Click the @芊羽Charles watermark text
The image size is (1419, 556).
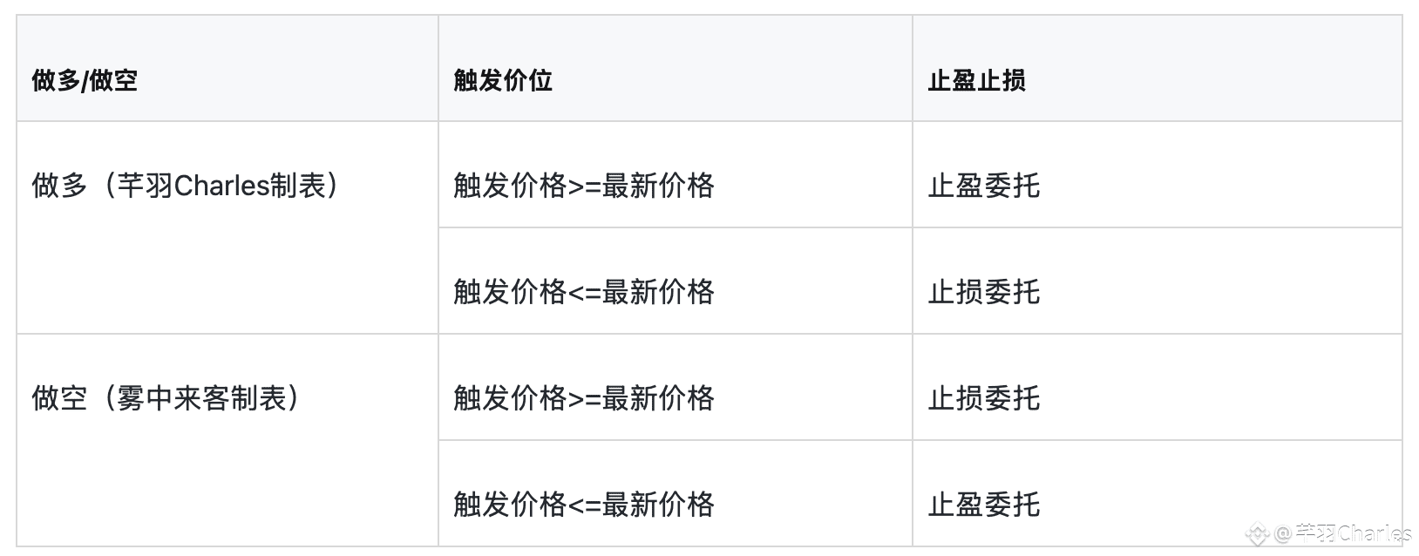pos(1342,532)
